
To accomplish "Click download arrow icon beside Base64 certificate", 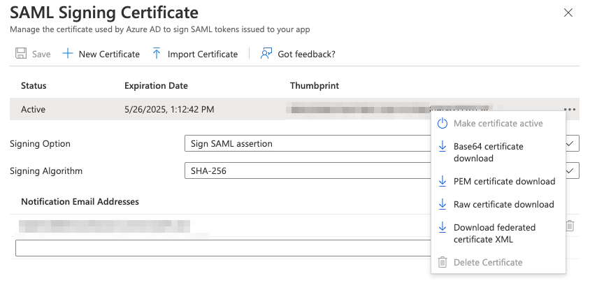I will point(442,147).
